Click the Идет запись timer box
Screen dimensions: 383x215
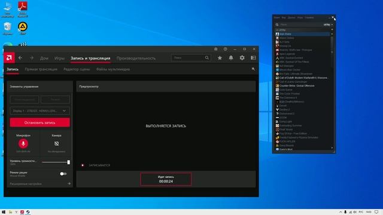166,179
